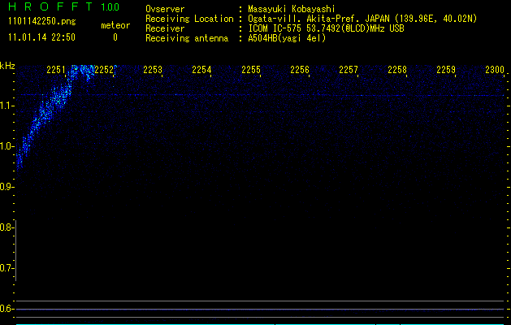Click the bright meteor echo trace in spectrogram

tap(55, 101)
